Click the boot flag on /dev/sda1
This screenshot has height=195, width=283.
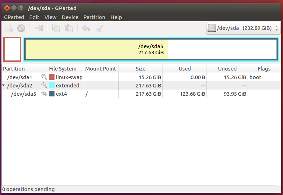coord(256,77)
